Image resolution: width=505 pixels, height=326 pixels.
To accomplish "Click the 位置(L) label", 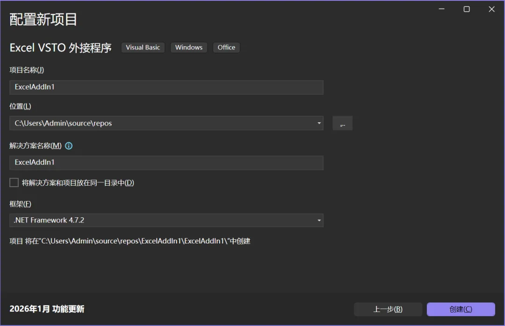I will click(x=20, y=106).
